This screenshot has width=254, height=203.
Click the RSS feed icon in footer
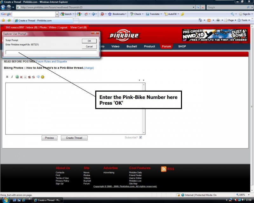(164, 169)
